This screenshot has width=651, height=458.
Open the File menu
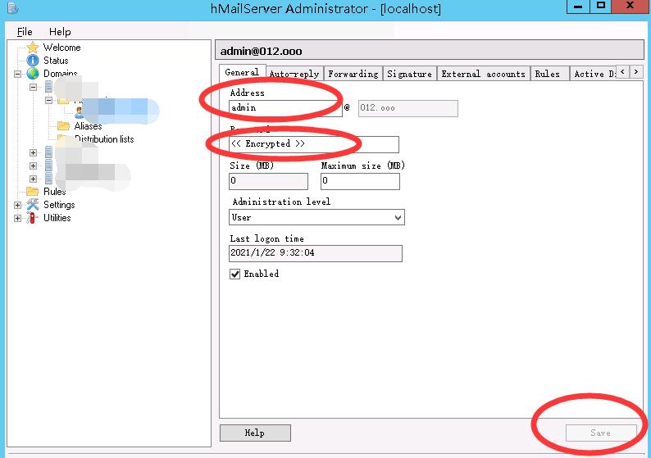[25, 32]
